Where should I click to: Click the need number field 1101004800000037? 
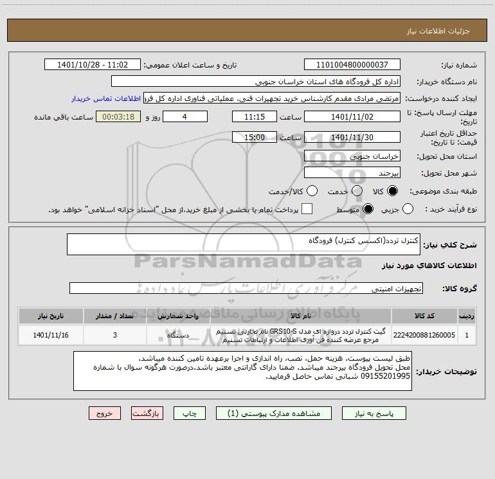tap(352, 65)
